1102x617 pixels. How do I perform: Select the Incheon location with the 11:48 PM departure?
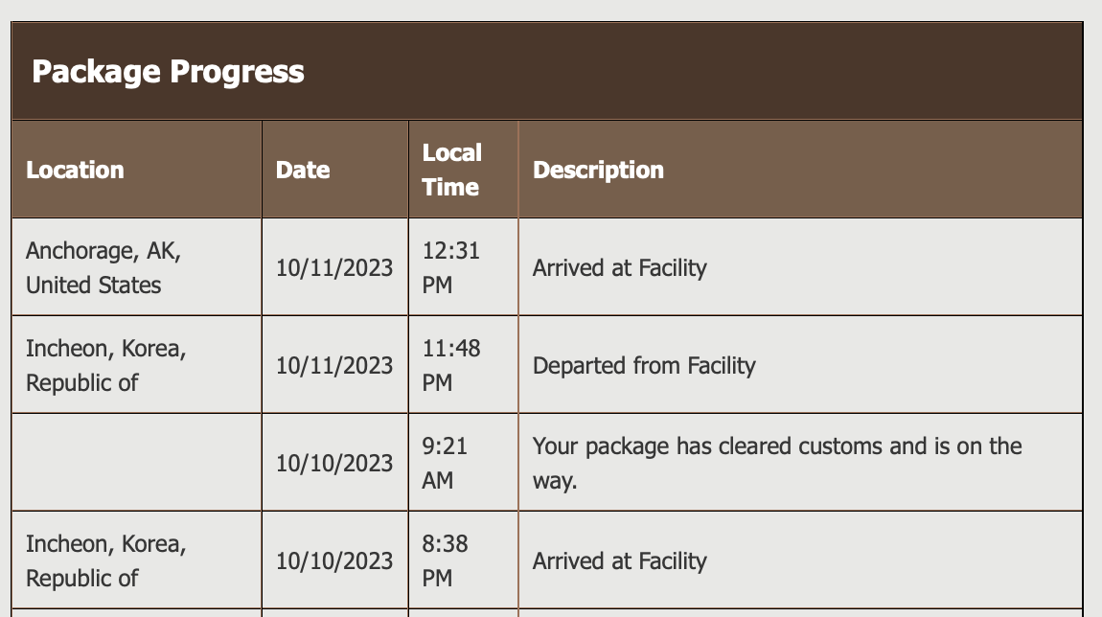tap(105, 365)
